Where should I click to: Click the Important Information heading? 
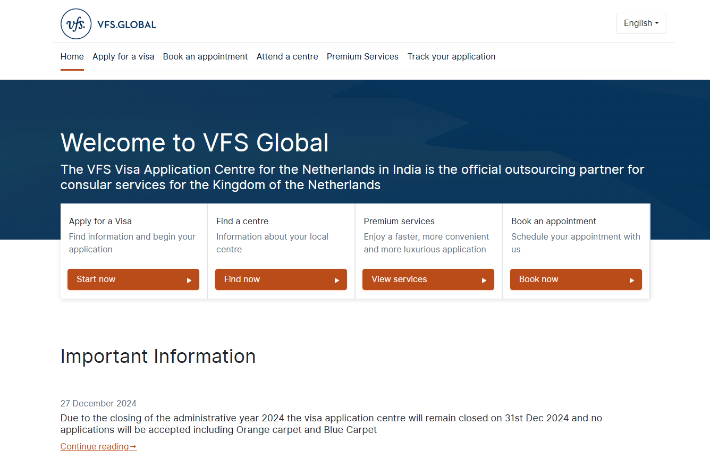[x=158, y=356]
